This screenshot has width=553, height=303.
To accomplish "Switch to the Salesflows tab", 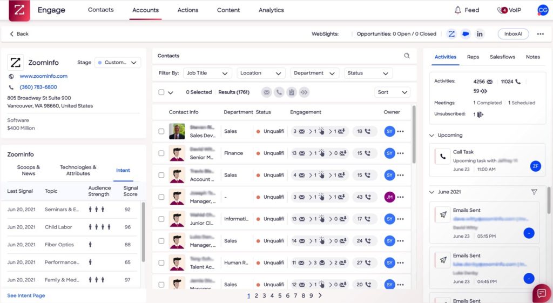I will (x=502, y=57).
